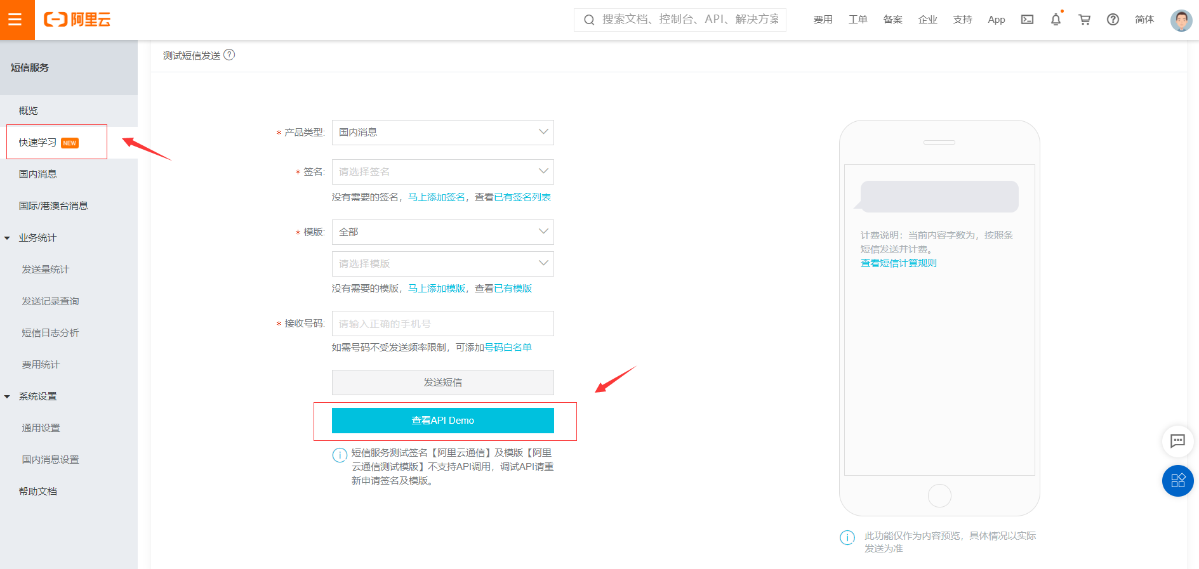The image size is (1199, 569).
Task: Click the 测试短信发送 heading text
Action: (192, 56)
